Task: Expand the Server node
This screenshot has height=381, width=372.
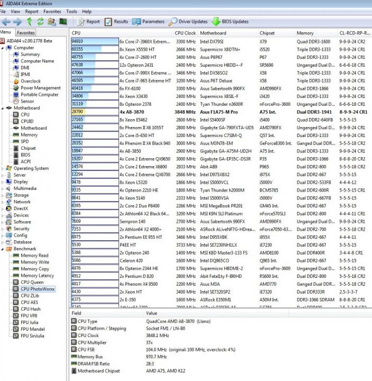Action: [x=3, y=175]
